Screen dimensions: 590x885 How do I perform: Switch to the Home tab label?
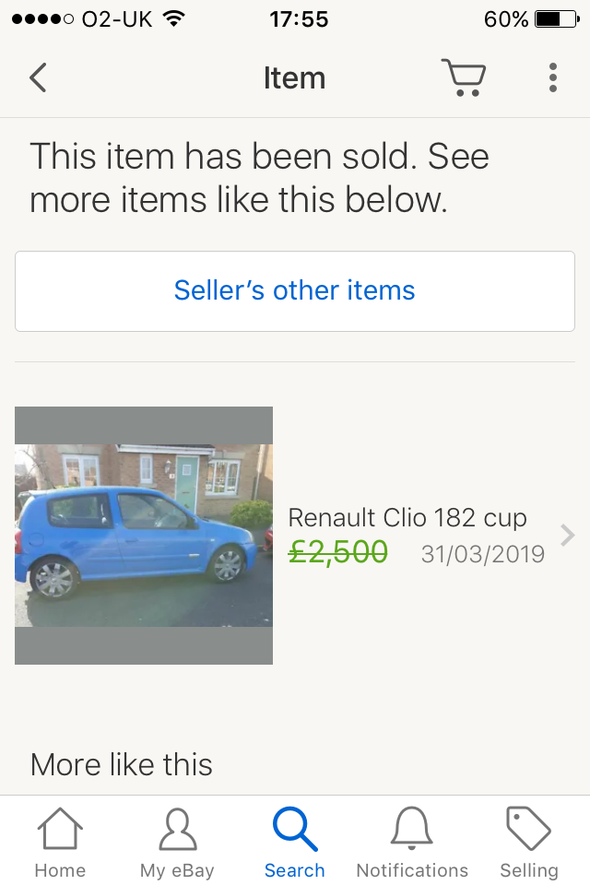pyautogui.click(x=60, y=870)
